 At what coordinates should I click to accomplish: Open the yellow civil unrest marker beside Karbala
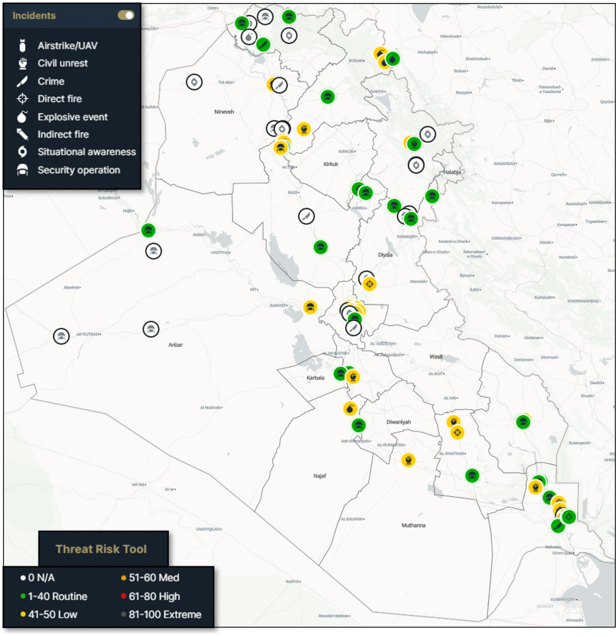(353, 377)
